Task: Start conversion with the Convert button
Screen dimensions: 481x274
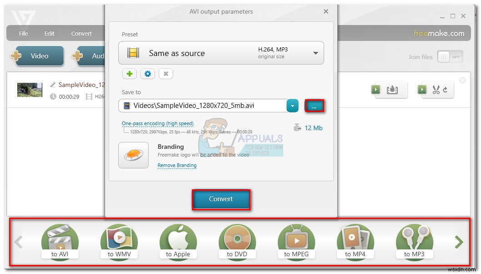Action: tap(221, 199)
